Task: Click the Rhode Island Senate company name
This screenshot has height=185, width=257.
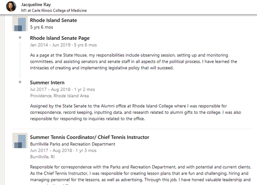Action: [x=53, y=20]
